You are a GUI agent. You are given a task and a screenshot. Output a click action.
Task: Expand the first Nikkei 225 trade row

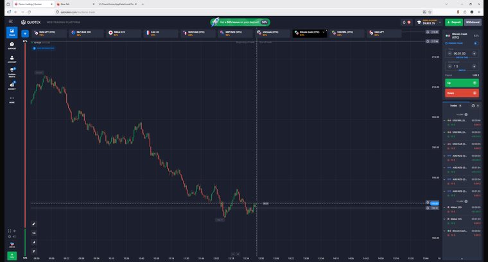pos(444,207)
